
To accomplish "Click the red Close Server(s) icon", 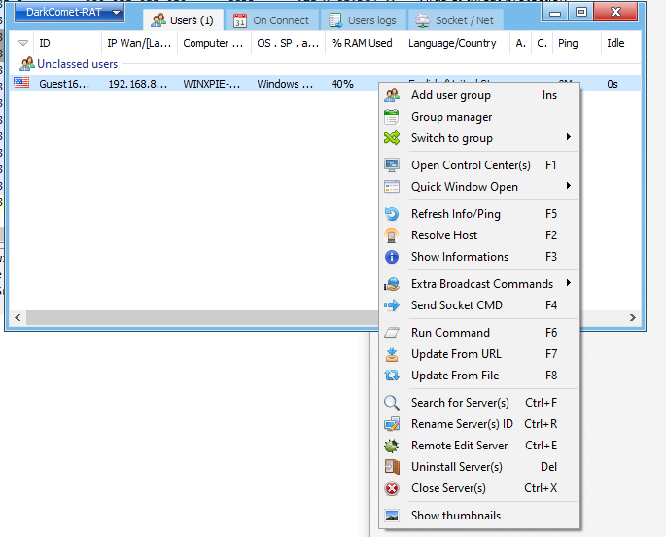I will [x=392, y=488].
